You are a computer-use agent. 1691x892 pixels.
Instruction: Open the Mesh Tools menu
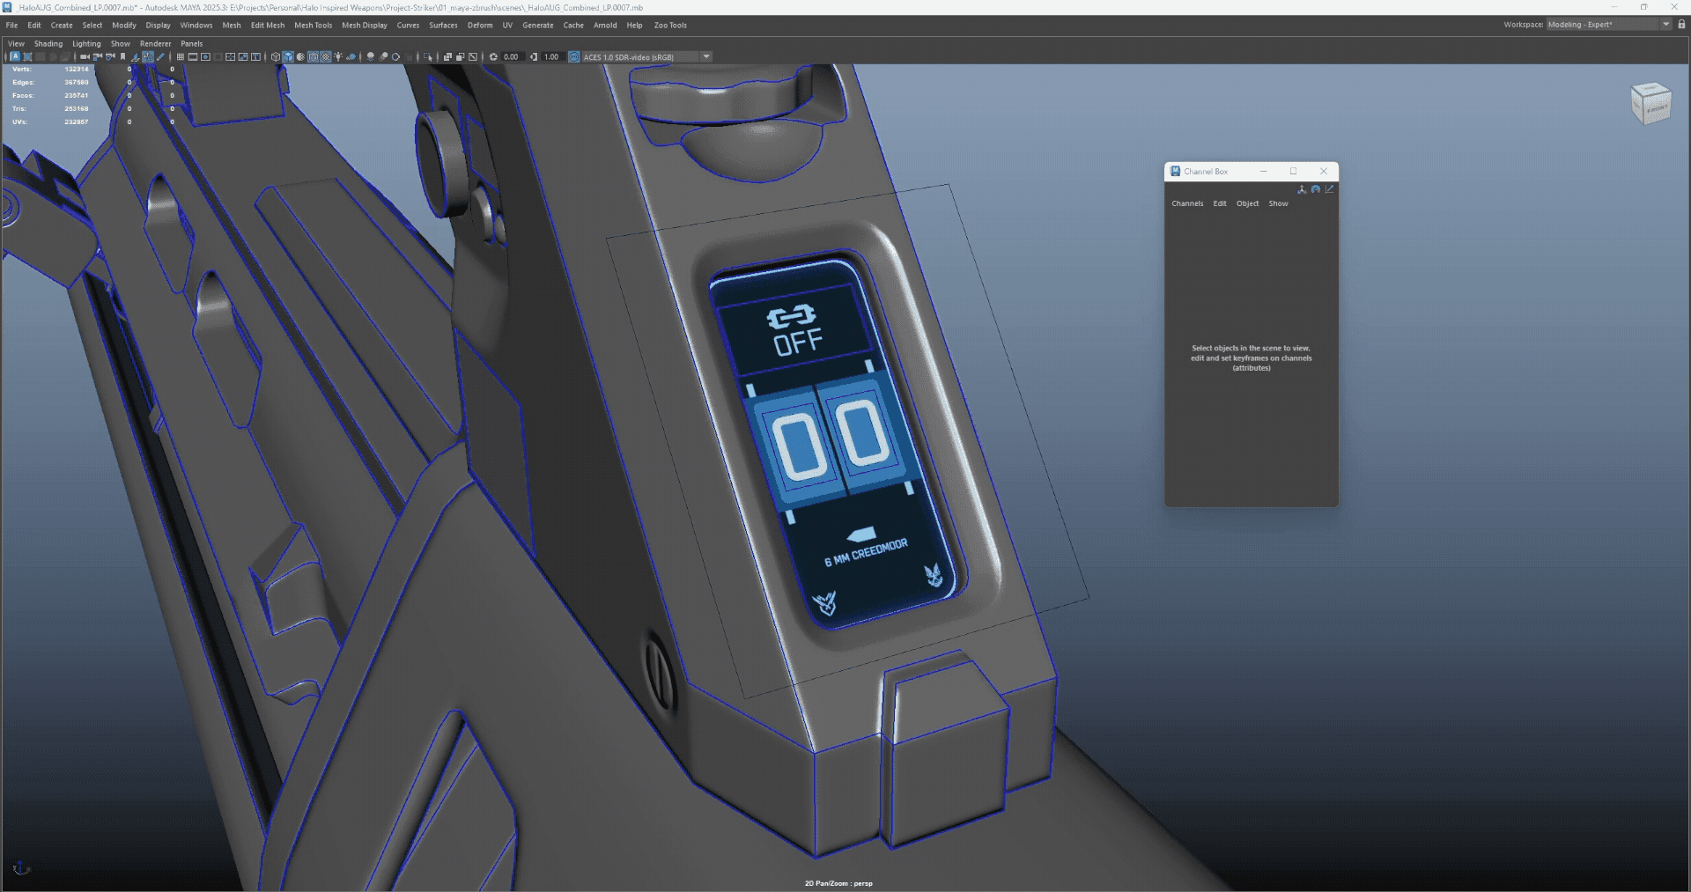(313, 26)
